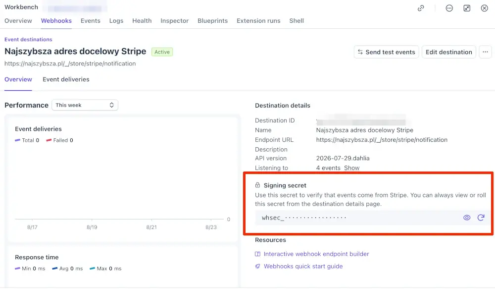Screen dimensions: 495x289
Task: Click the Najszybsza adres docelowy Stripe heading
Action: point(75,51)
